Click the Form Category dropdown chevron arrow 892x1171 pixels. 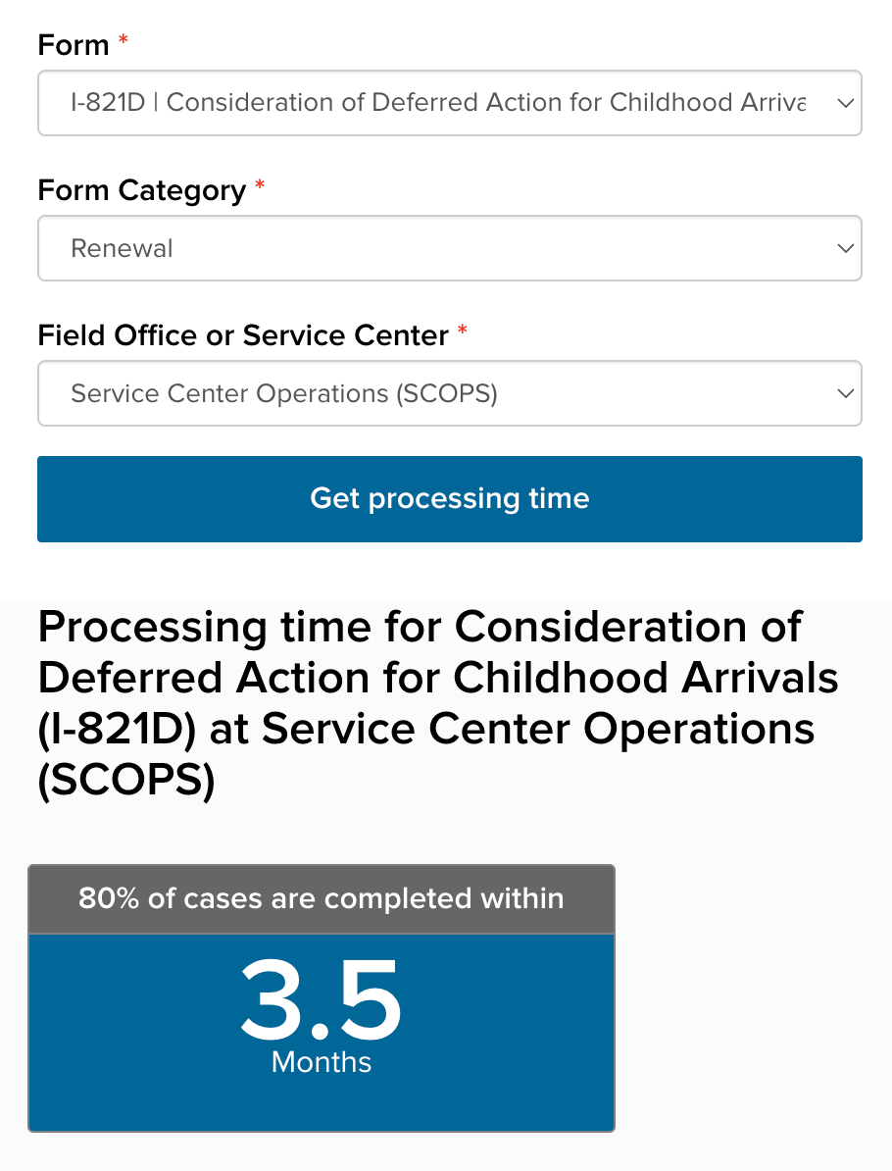pos(845,248)
